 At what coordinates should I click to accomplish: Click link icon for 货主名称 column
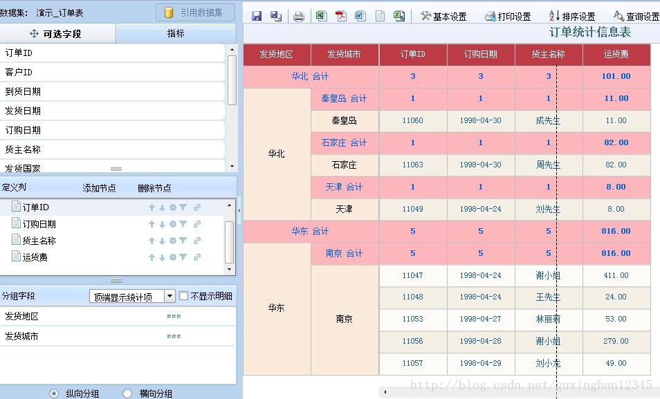pyautogui.click(x=197, y=241)
